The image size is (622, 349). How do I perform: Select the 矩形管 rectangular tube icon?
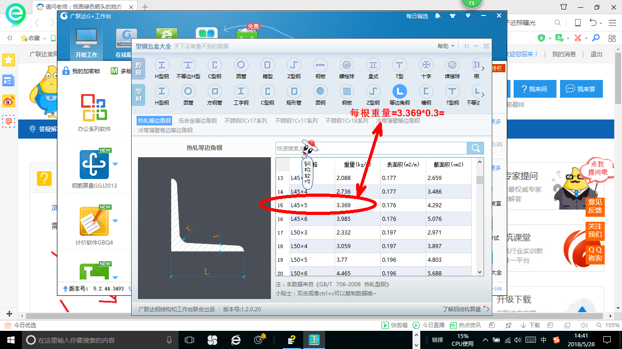coord(294,91)
